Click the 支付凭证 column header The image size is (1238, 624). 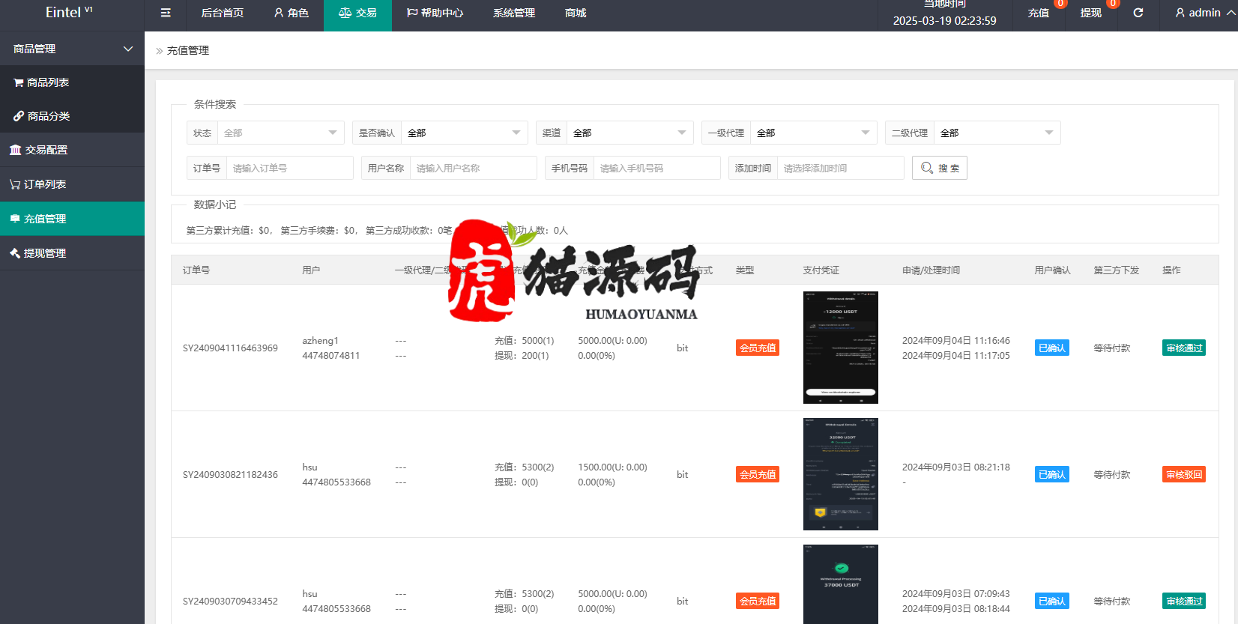click(x=821, y=270)
